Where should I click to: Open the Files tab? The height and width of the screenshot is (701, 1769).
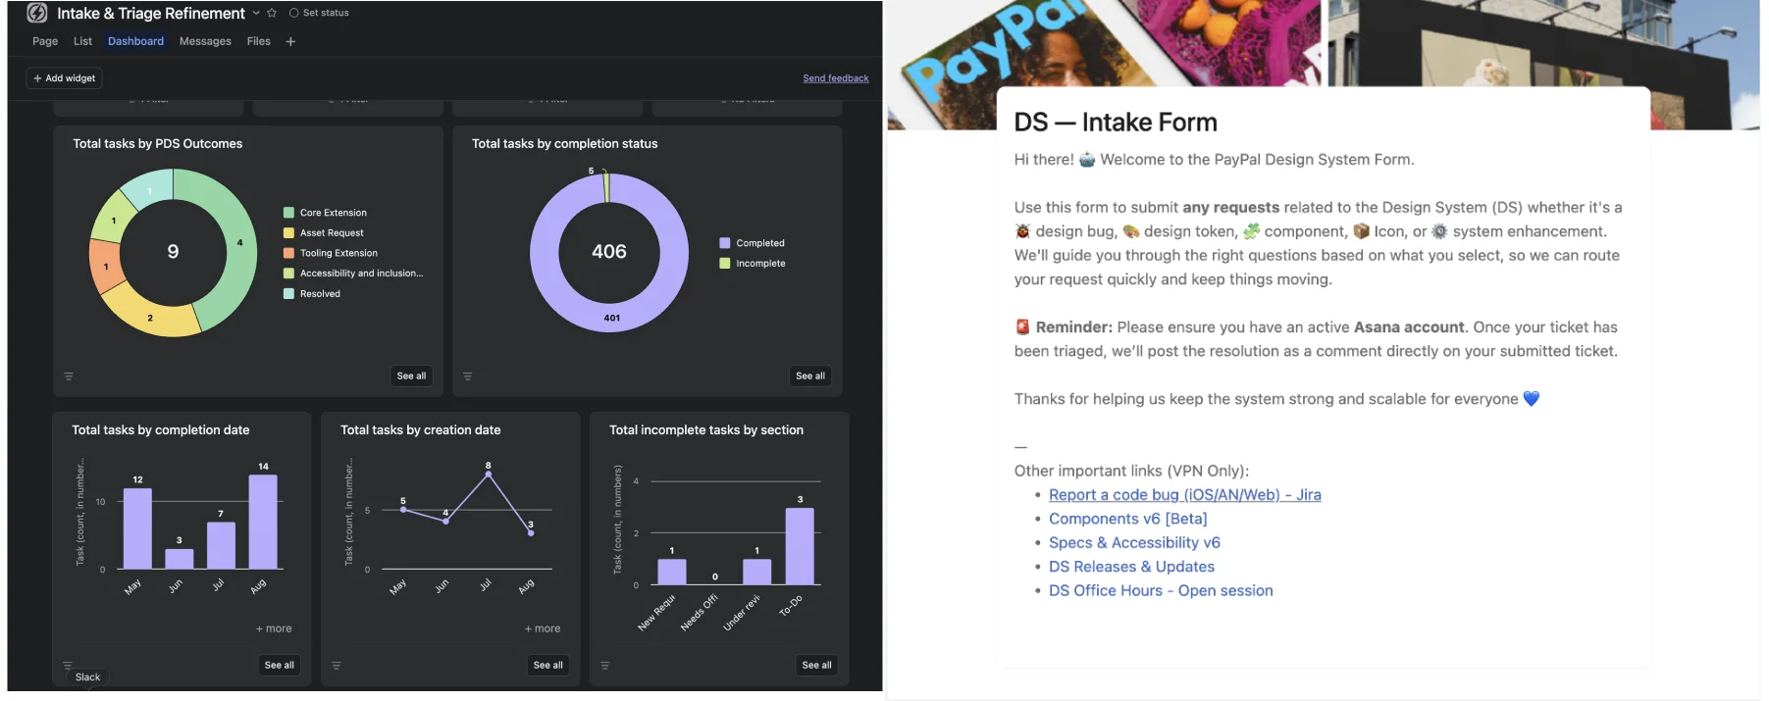(x=259, y=41)
